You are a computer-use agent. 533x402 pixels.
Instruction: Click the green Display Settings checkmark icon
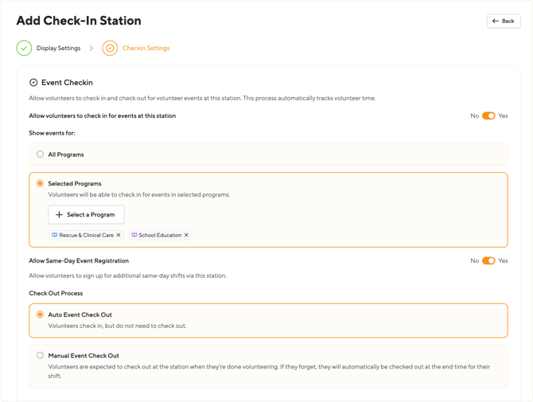[x=24, y=49]
